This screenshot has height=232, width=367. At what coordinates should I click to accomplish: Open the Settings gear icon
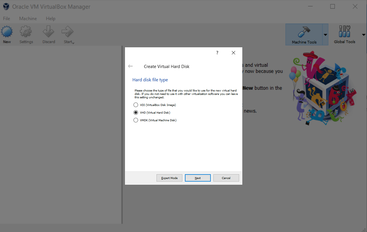click(26, 31)
